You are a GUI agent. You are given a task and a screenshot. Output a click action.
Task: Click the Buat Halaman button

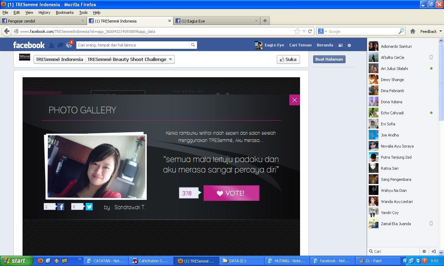[329, 59]
